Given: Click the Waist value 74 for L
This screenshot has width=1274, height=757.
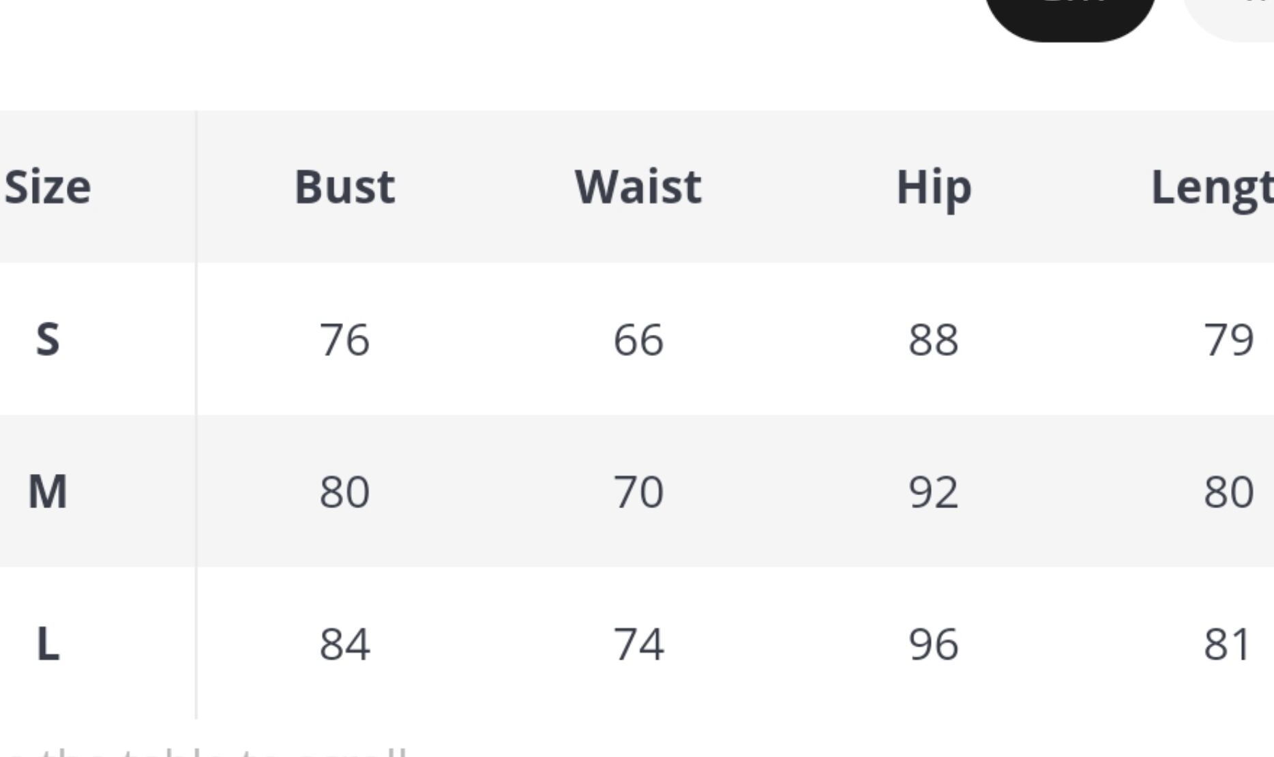Looking at the screenshot, I should pos(638,644).
